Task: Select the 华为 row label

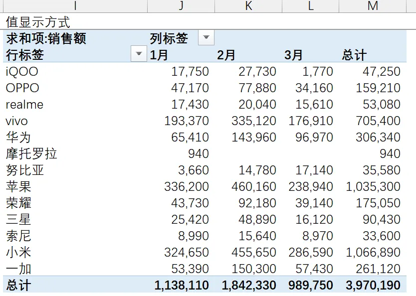Action: pyautogui.click(x=18, y=137)
